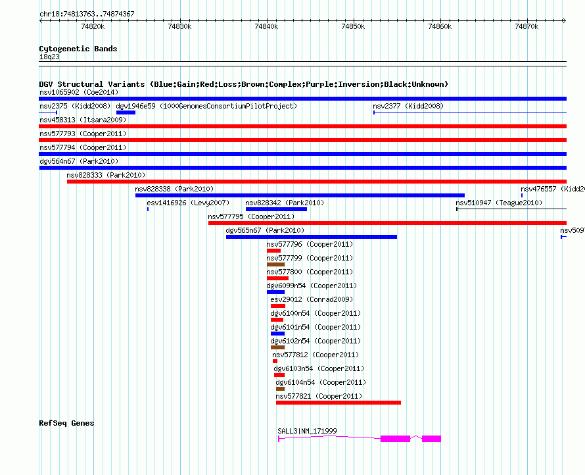
Task: Select the nsv577812 (Cooper2011) label
Action: [x=316, y=355]
